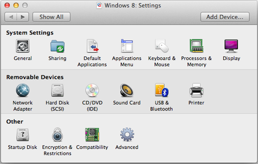This screenshot has width=258, height=164.
Task: Go back with the left arrow button
Action: click(x=11, y=17)
